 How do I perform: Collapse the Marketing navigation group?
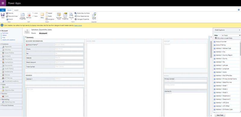(x=1, y=100)
